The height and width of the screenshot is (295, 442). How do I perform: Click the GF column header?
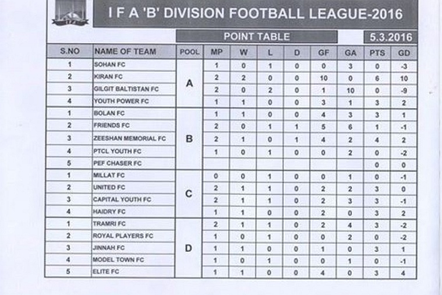click(x=323, y=52)
